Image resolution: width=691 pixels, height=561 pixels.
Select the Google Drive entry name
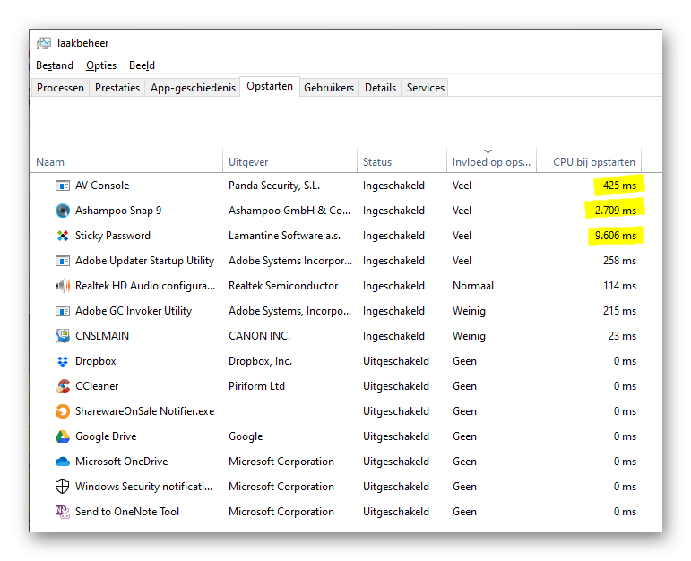coord(106,436)
